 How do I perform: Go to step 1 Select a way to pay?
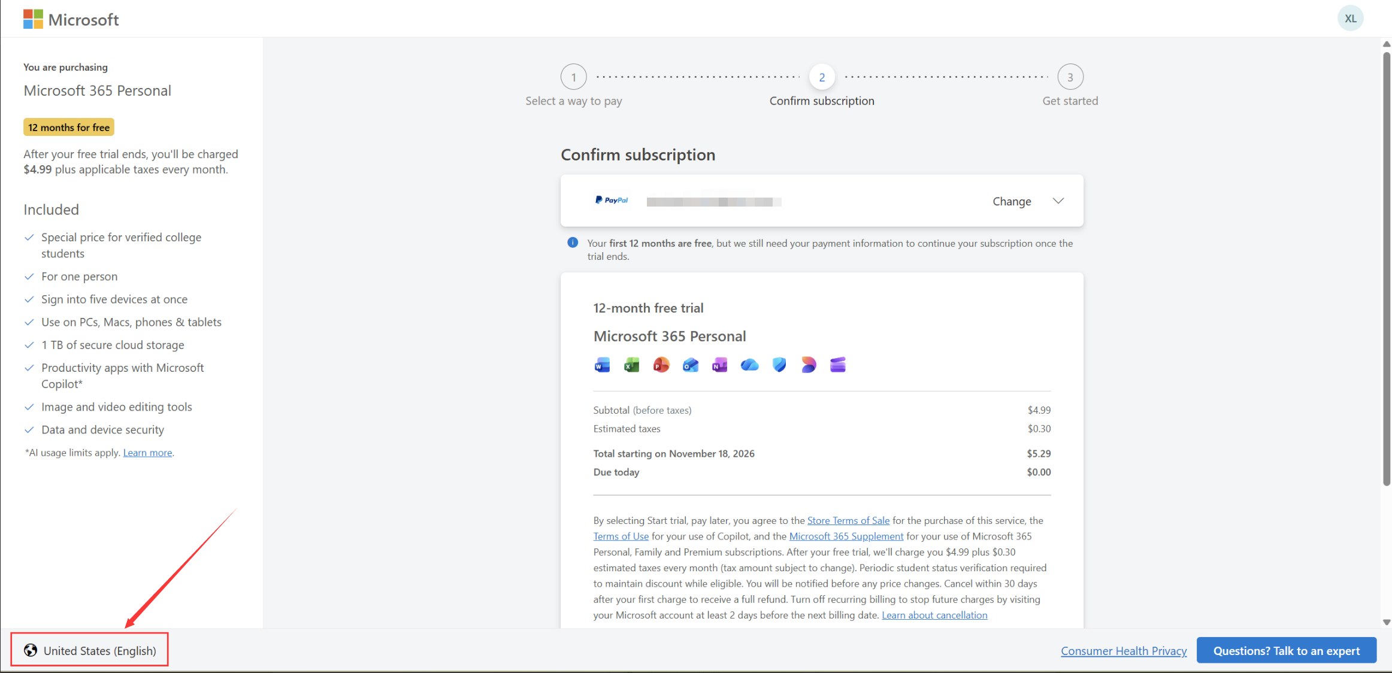(x=573, y=77)
